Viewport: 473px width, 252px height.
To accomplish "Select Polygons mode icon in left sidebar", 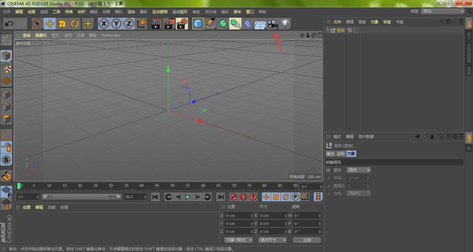I will coord(6,119).
